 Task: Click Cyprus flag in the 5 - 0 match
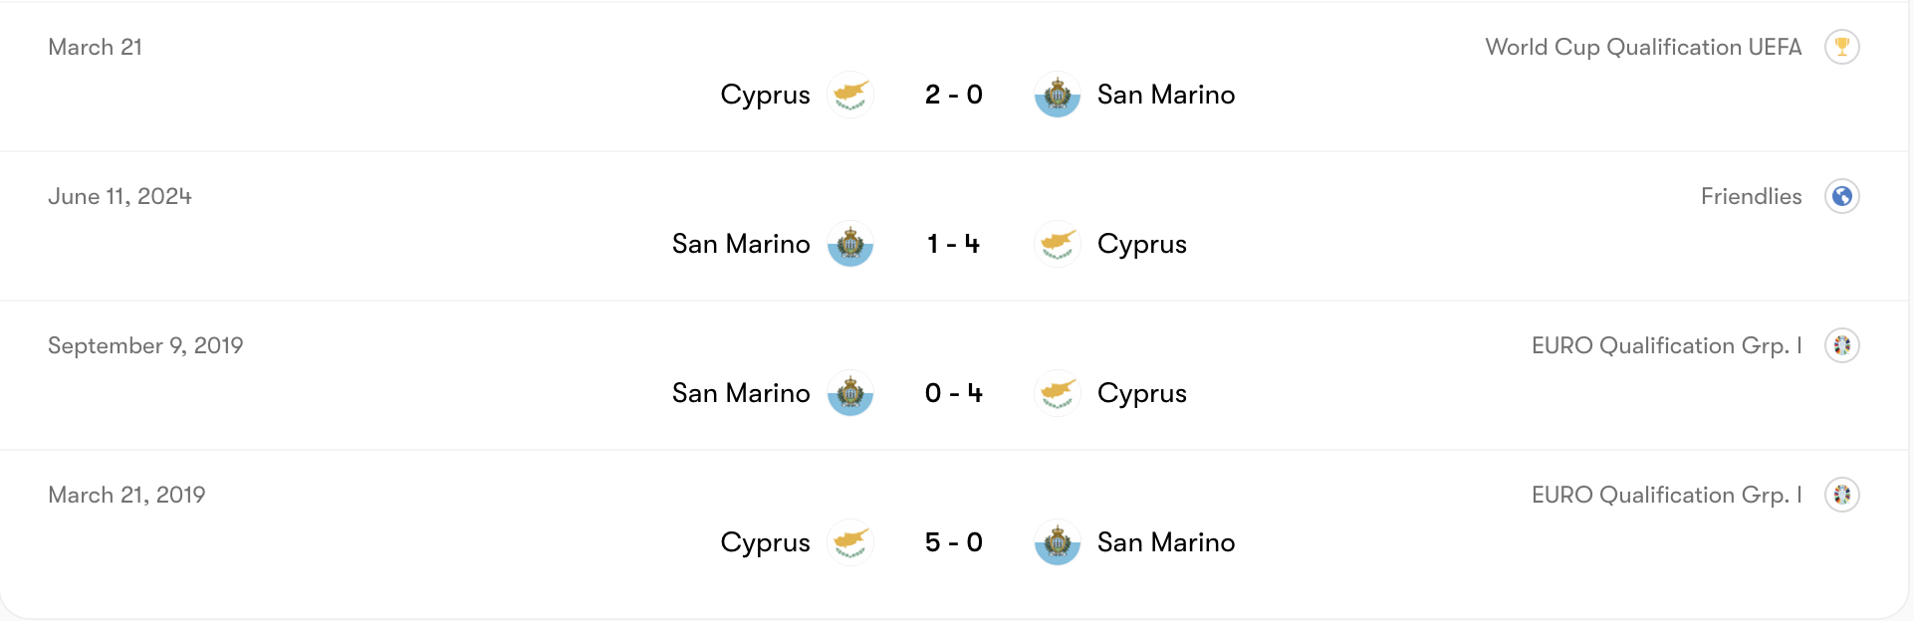(x=850, y=542)
